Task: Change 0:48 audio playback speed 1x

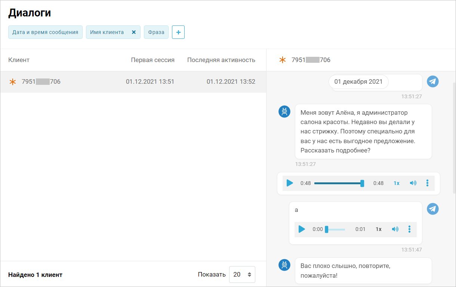Action: tap(396, 183)
